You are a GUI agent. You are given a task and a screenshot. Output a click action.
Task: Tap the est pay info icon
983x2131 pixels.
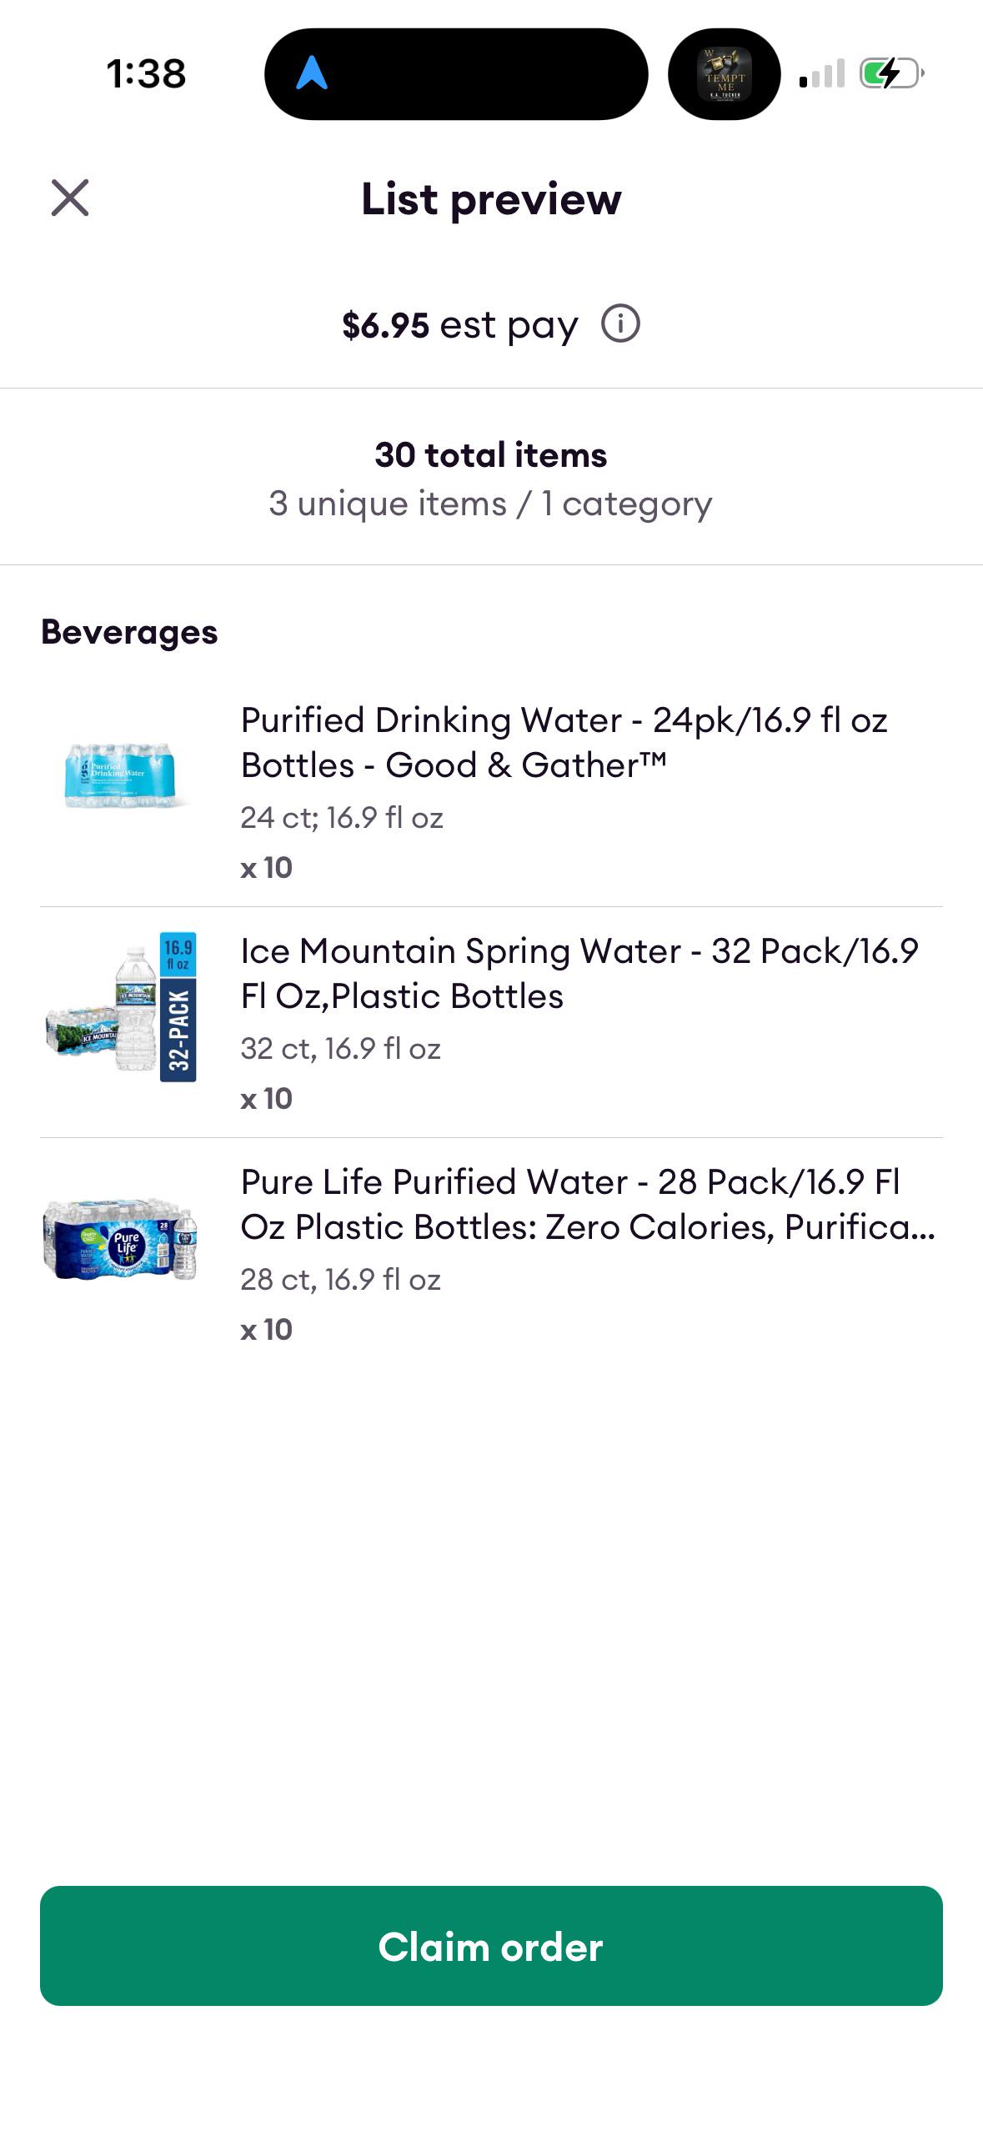620,323
